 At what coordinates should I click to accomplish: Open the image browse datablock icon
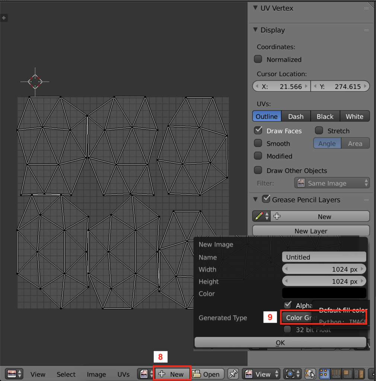tap(146, 374)
